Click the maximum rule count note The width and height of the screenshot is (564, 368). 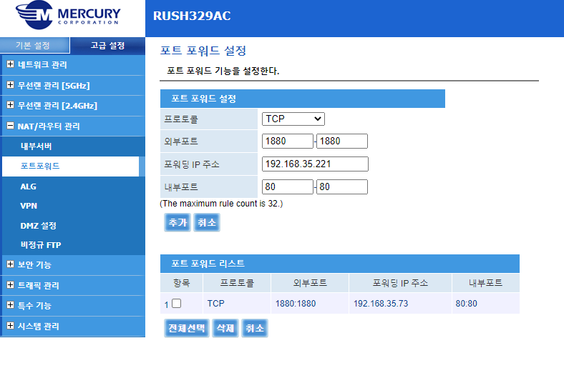(x=221, y=204)
